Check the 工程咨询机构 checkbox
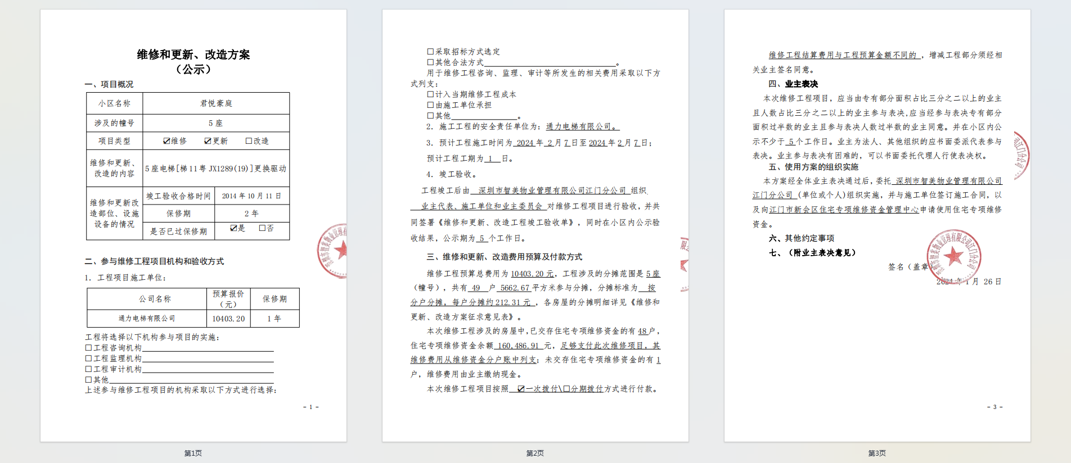The width and height of the screenshot is (1071, 463). 88,348
